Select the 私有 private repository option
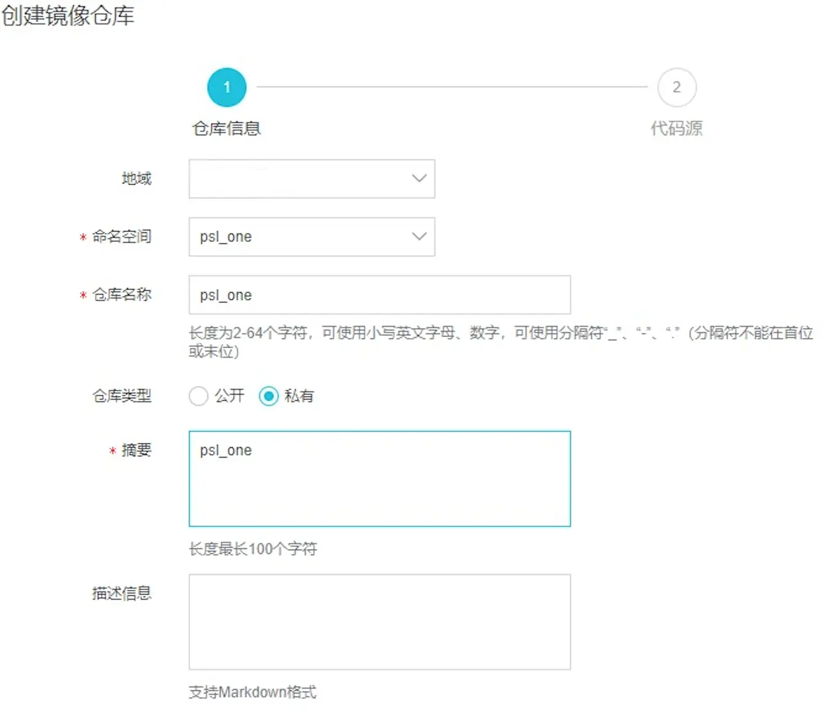The image size is (832, 722). 269,396
